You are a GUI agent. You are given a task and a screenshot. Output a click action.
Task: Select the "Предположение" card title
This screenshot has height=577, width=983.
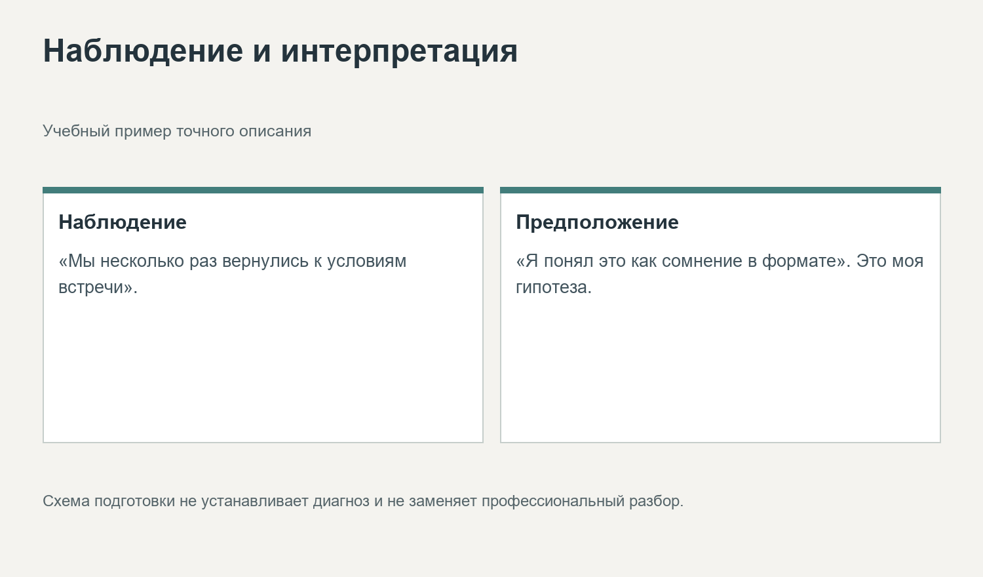point(597,222)
